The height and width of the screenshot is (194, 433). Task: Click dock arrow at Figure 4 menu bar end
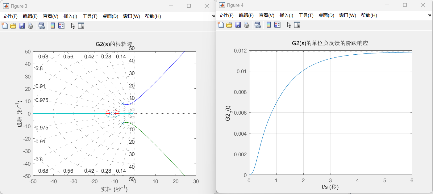click(x=429, y=15)
